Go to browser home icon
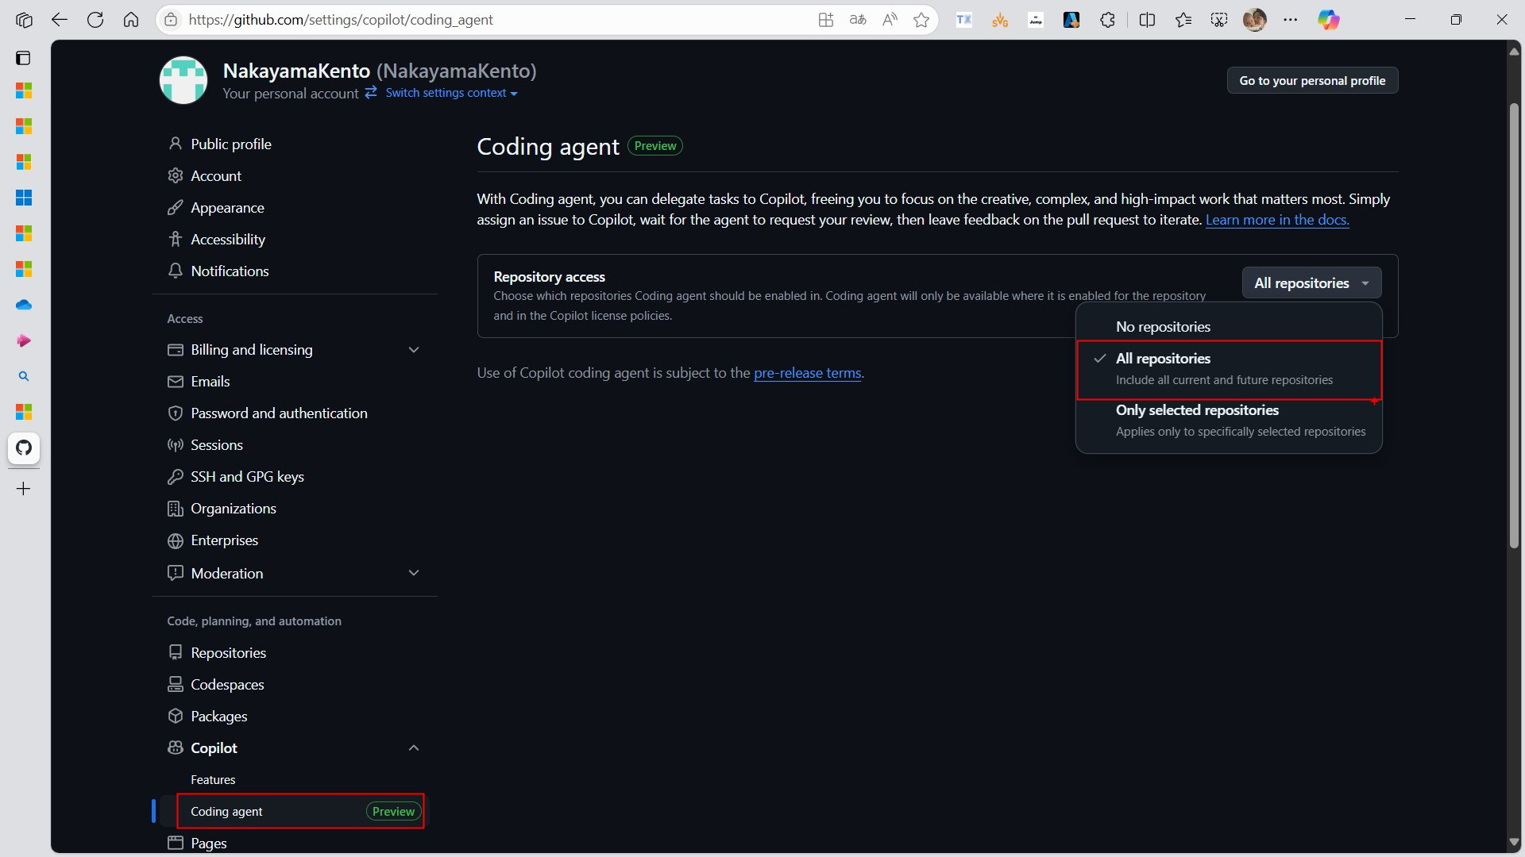 [x=131, y=20]
